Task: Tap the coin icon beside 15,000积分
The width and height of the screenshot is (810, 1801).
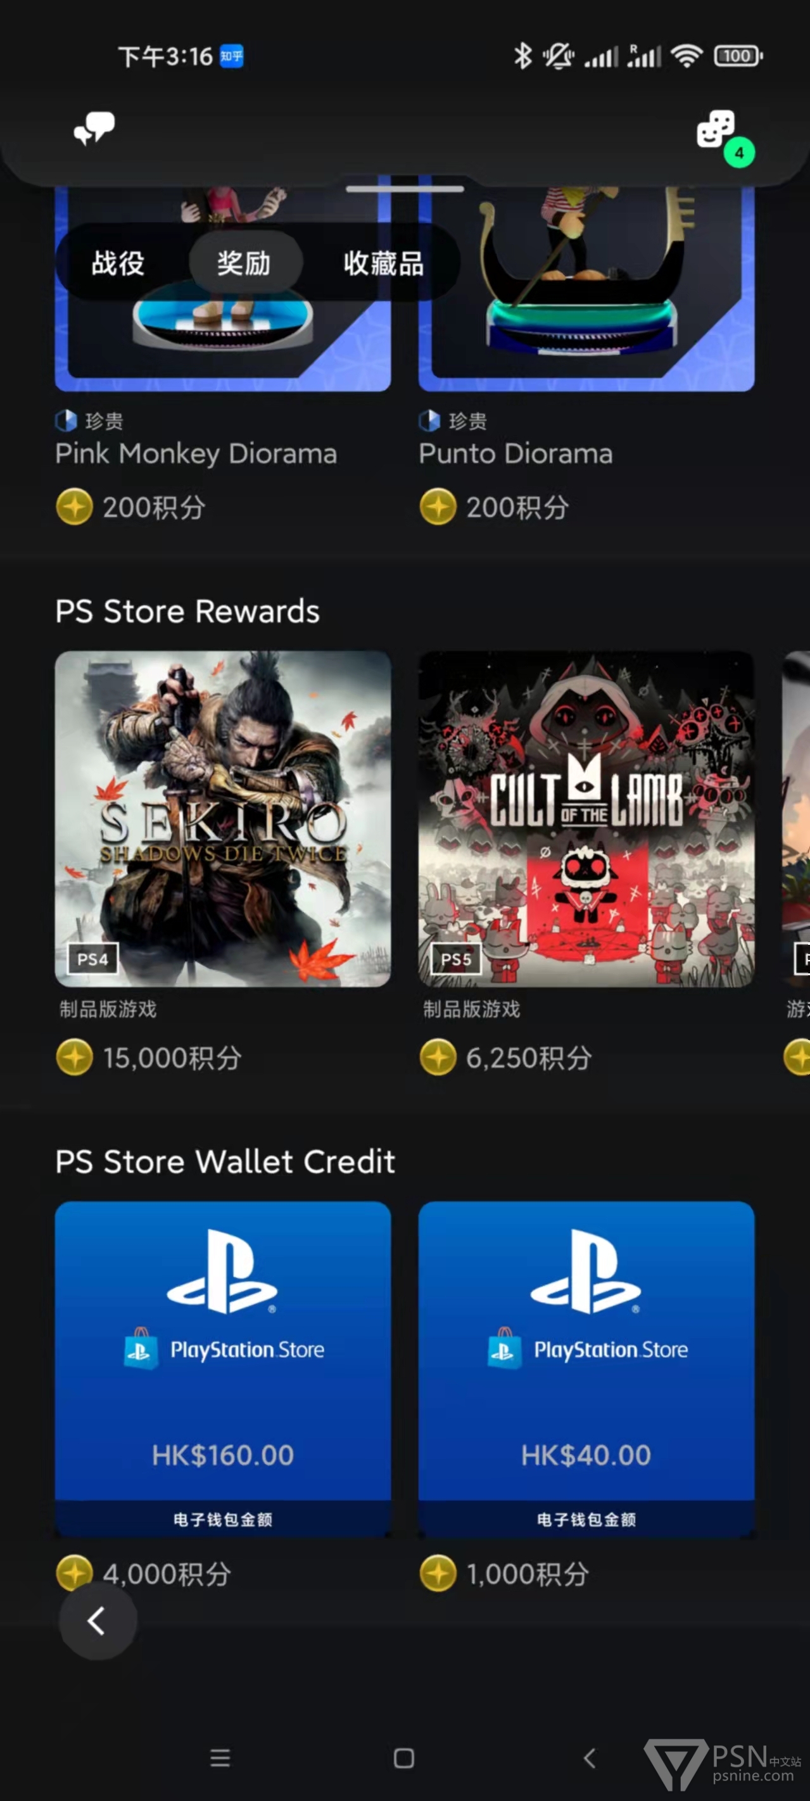Action: (x=74, y=1056)
